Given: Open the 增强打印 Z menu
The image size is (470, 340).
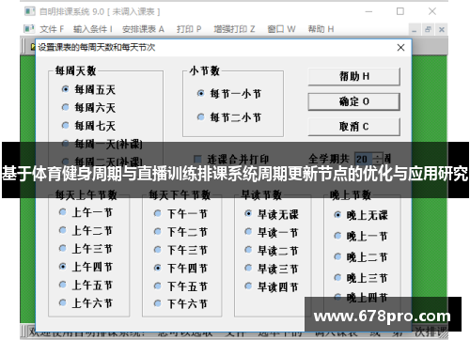Looking at the screenshot, I should click(x=234, y=29).
